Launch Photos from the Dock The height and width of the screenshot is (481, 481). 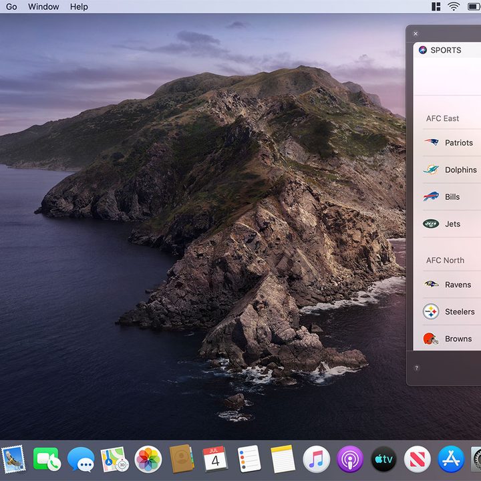148,459
